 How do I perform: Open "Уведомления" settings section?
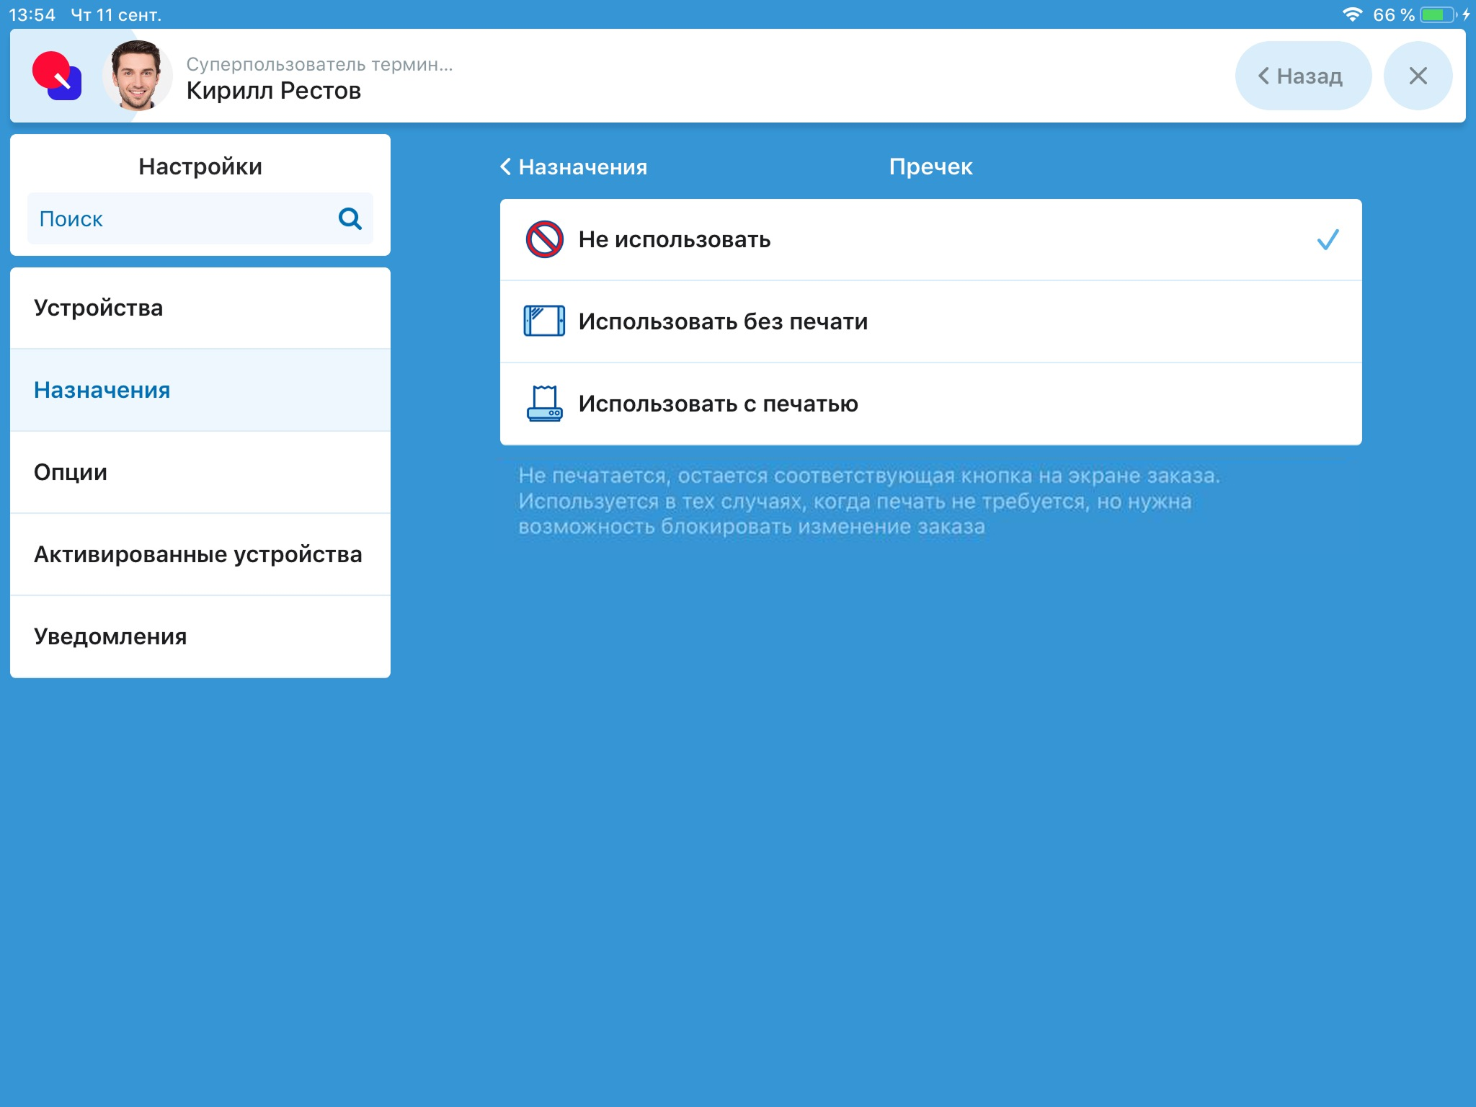[200, 637]
